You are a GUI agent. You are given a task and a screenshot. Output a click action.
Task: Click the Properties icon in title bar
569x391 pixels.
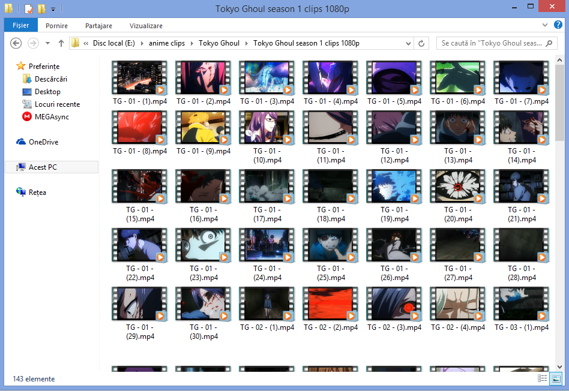click(29, 8)
